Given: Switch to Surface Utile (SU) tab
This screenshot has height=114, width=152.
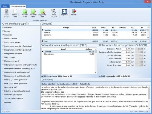Looking at the screenshot, I should click(48, 84).
